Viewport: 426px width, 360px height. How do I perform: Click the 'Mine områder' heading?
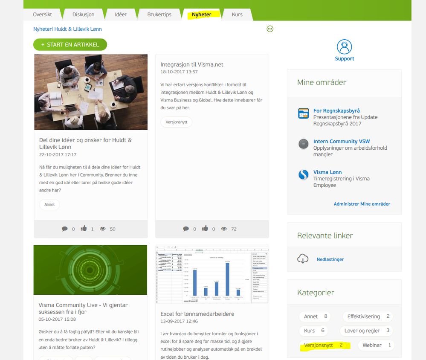click(x=322, y=82)
